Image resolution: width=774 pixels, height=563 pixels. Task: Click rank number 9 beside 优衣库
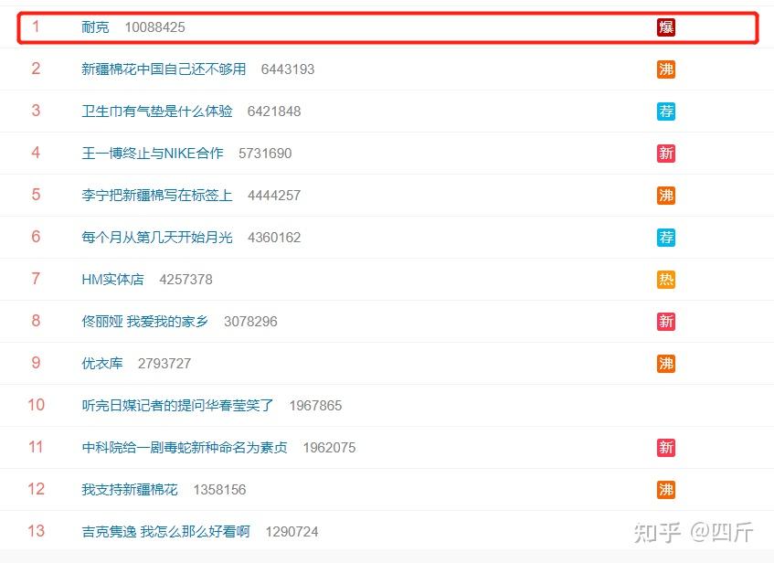coord(36,363)
